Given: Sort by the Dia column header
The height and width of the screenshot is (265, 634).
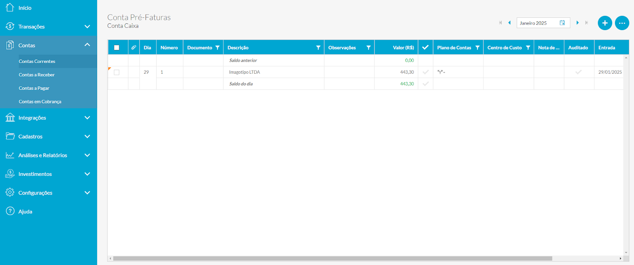Looking at the screenshot, I should coord(147,48).
